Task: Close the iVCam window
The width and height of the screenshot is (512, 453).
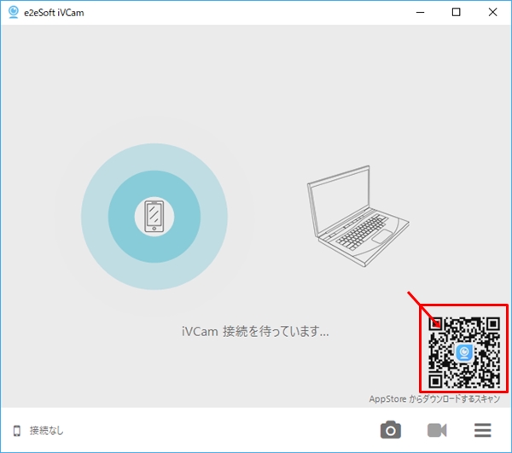Action: point(495,12)
